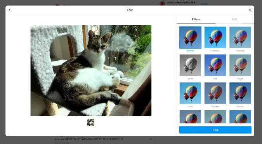Apply the Gingham filter
This screenshot has width=262, height=144.
coord(240,37)
